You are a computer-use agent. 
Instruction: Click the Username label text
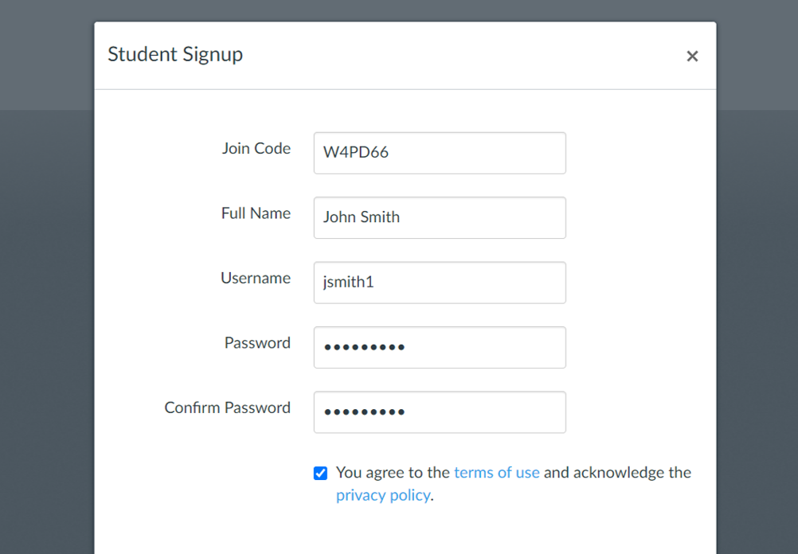(x=255, y=279)
